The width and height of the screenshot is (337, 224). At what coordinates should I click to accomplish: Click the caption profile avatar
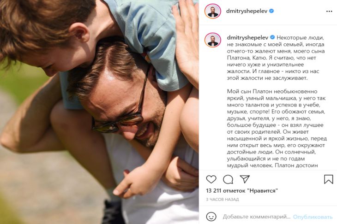coord(213,40)
